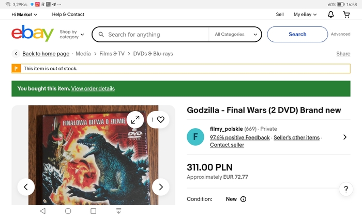Focus the Search for anything field
This screenshot has width=362, height=217.
tap(154, 35)
